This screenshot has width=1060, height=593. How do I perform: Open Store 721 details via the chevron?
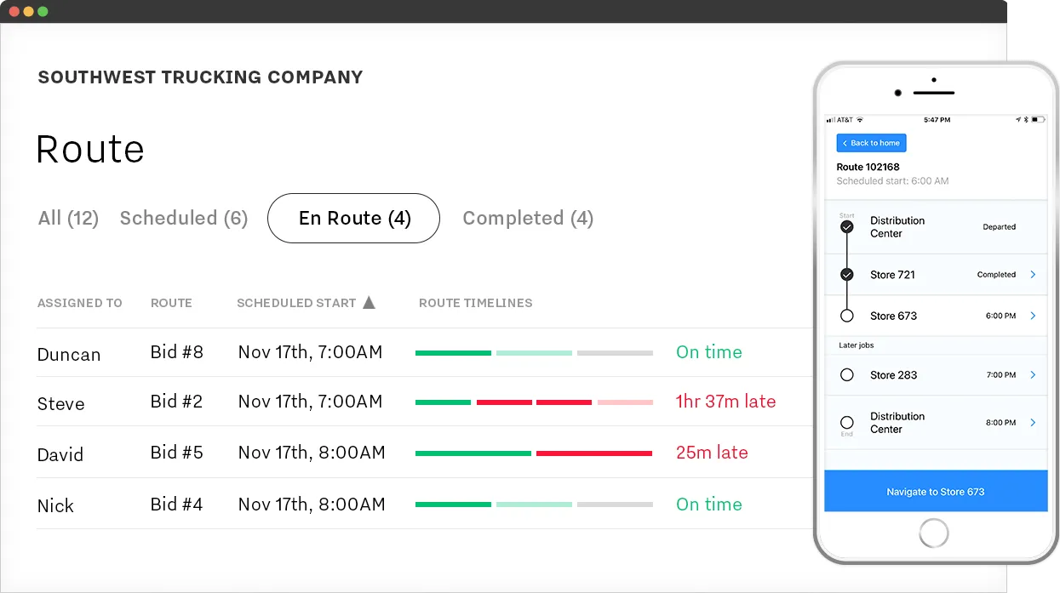coord(1033,274)
